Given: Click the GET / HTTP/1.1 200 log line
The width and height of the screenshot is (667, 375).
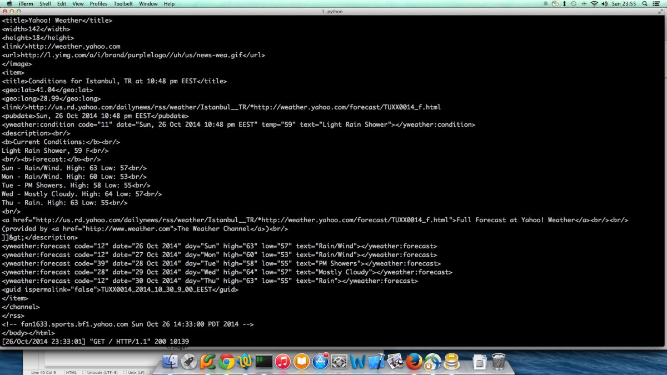Looking at the screenshot, I should 96,341.
